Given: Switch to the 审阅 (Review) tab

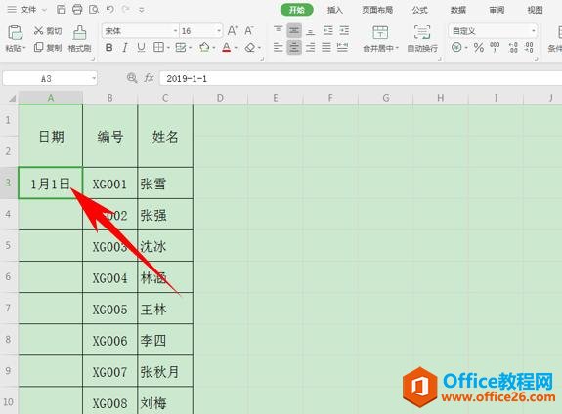Looking at the screenshot, I should click(497, 10).
